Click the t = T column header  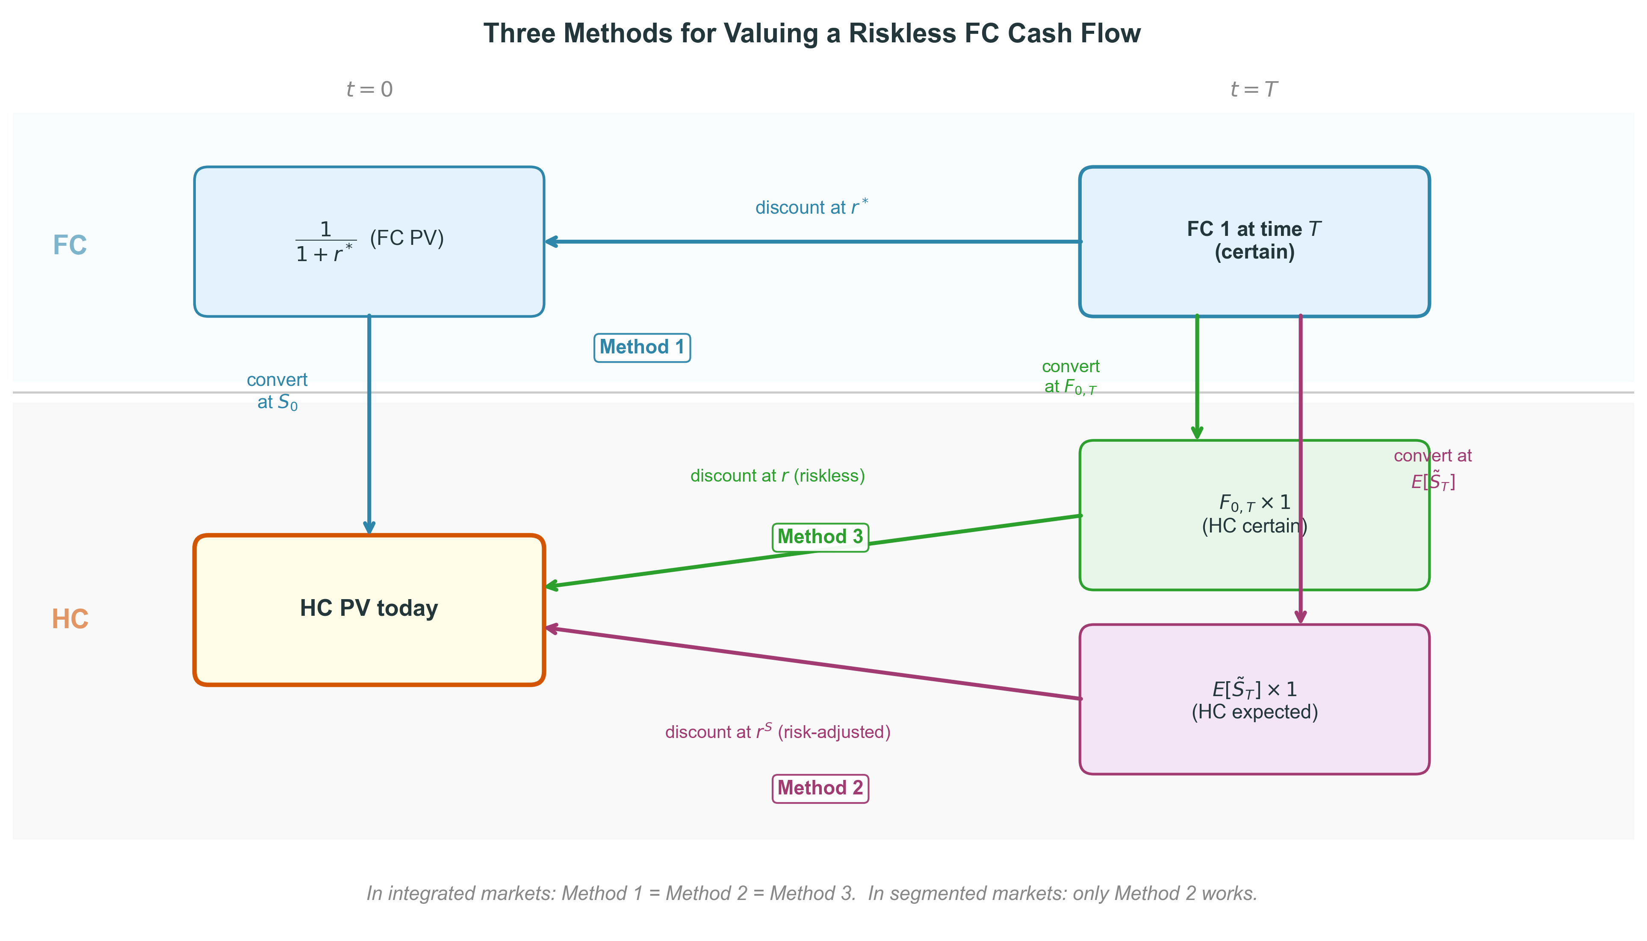point(1253,89)
